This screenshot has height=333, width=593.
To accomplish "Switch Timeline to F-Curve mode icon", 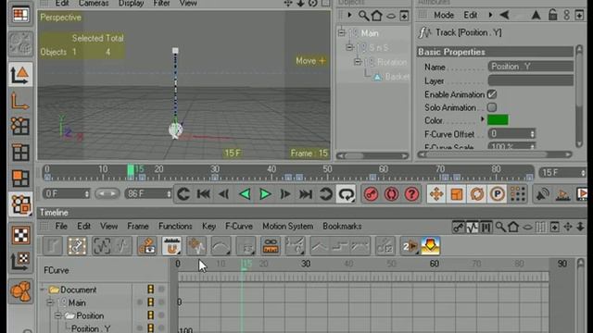I will [x=472, y=227].
